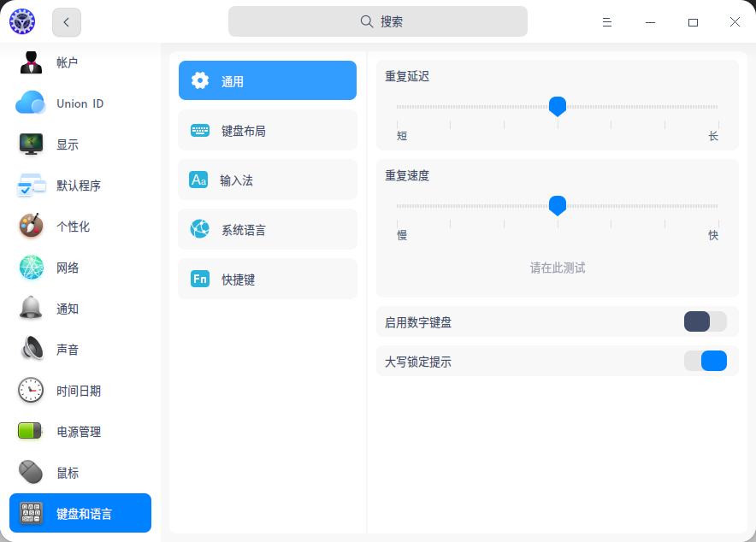Image resolution: width=756 pixels, height=542 pixels.
Task: Click the 默认程序 label
Action: tap(79, 186)
